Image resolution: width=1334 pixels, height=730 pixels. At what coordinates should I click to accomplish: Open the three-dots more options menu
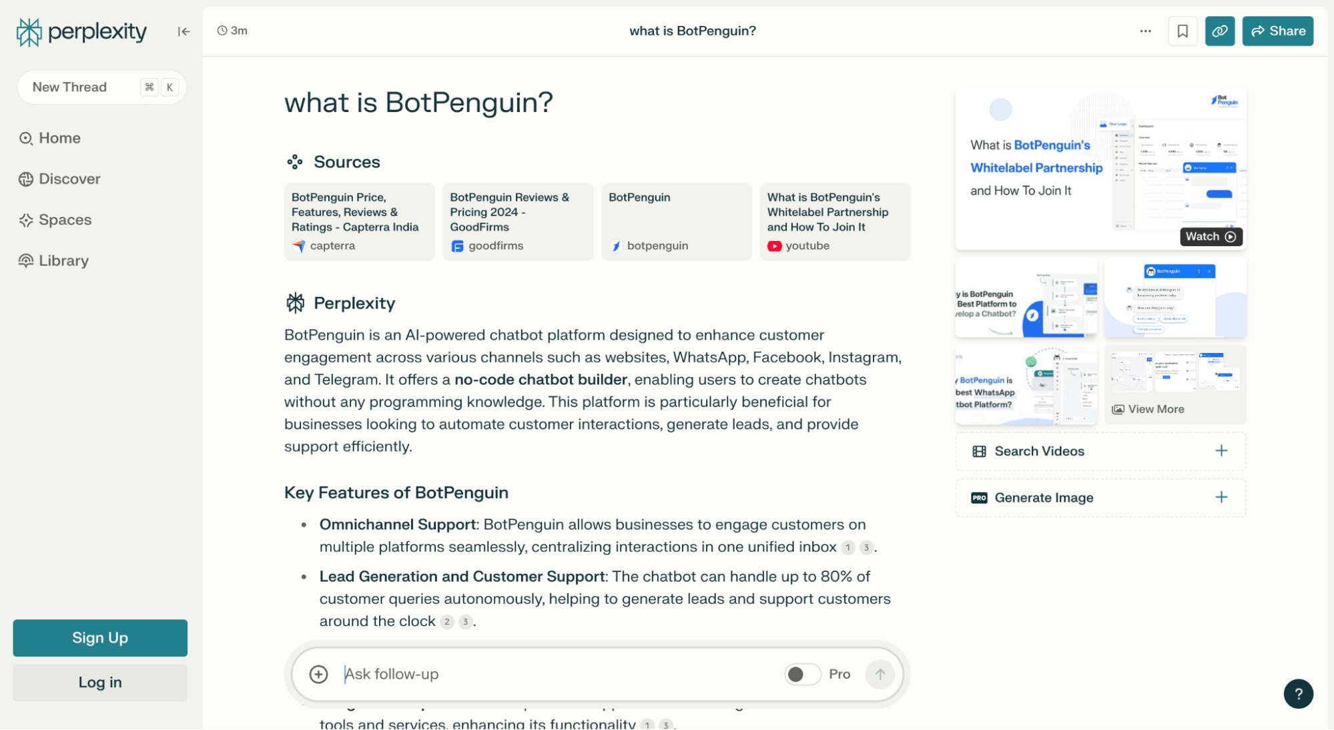click(1145, 31)
